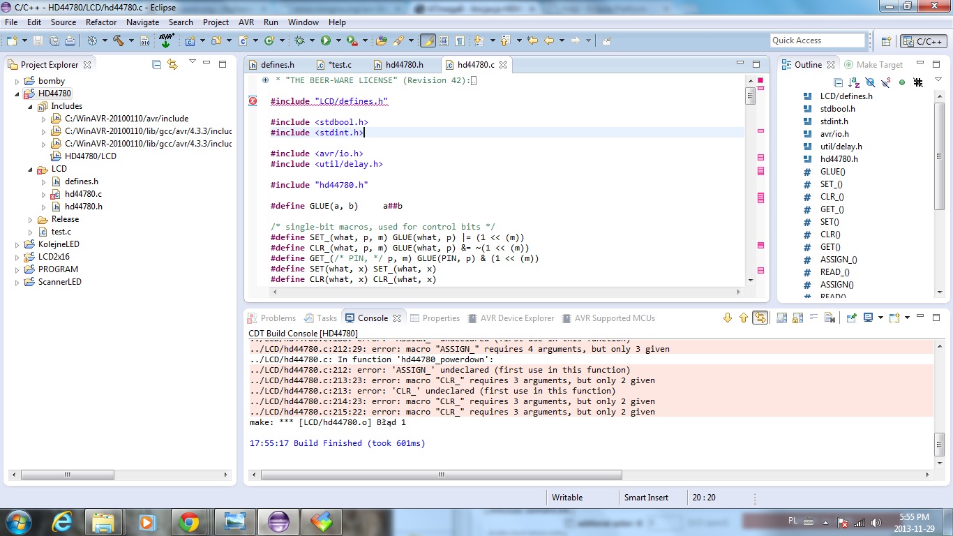Switch to the C/C++ perspective button
This screenshot has width=953, height=536.
pos(923,41)
